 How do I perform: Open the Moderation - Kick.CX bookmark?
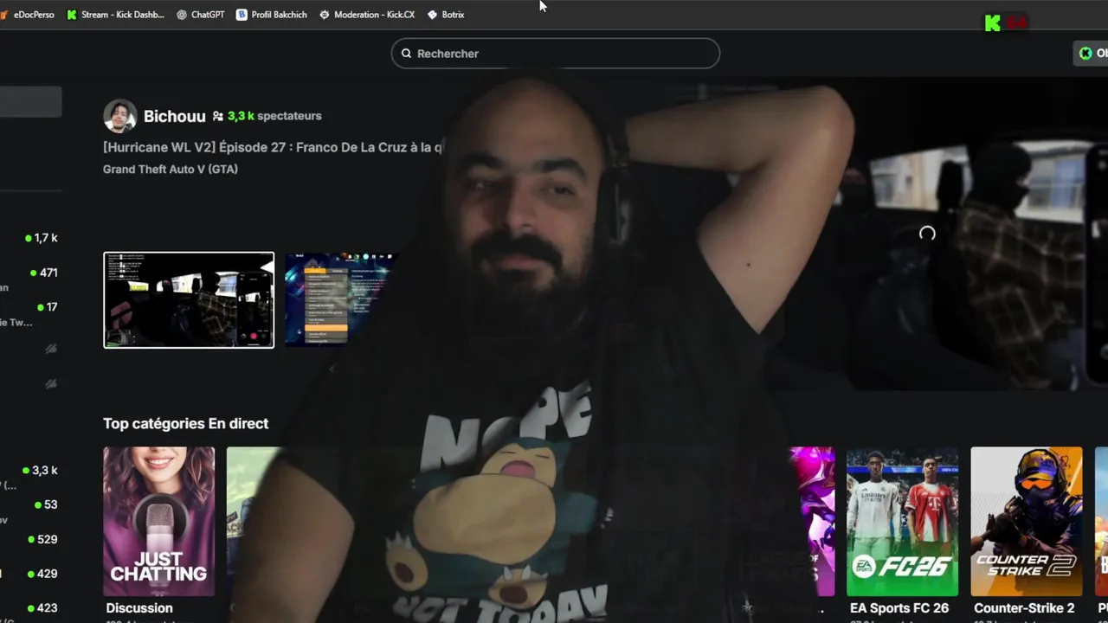tap(366, 15)
